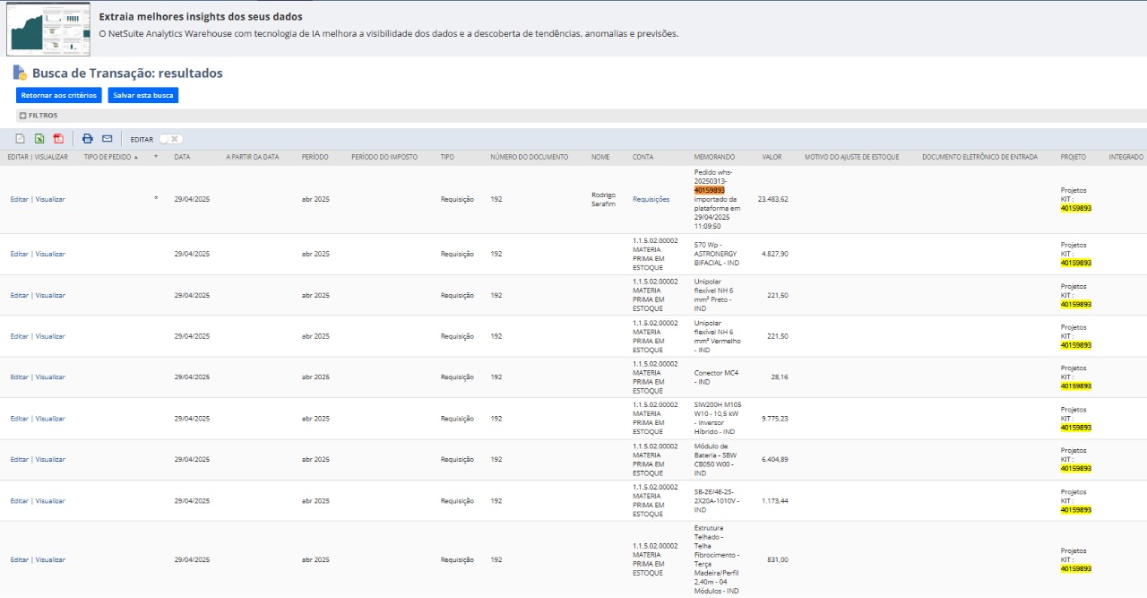Export results to Excel icon
The image size is (1147, 598).
click(39, 139)
